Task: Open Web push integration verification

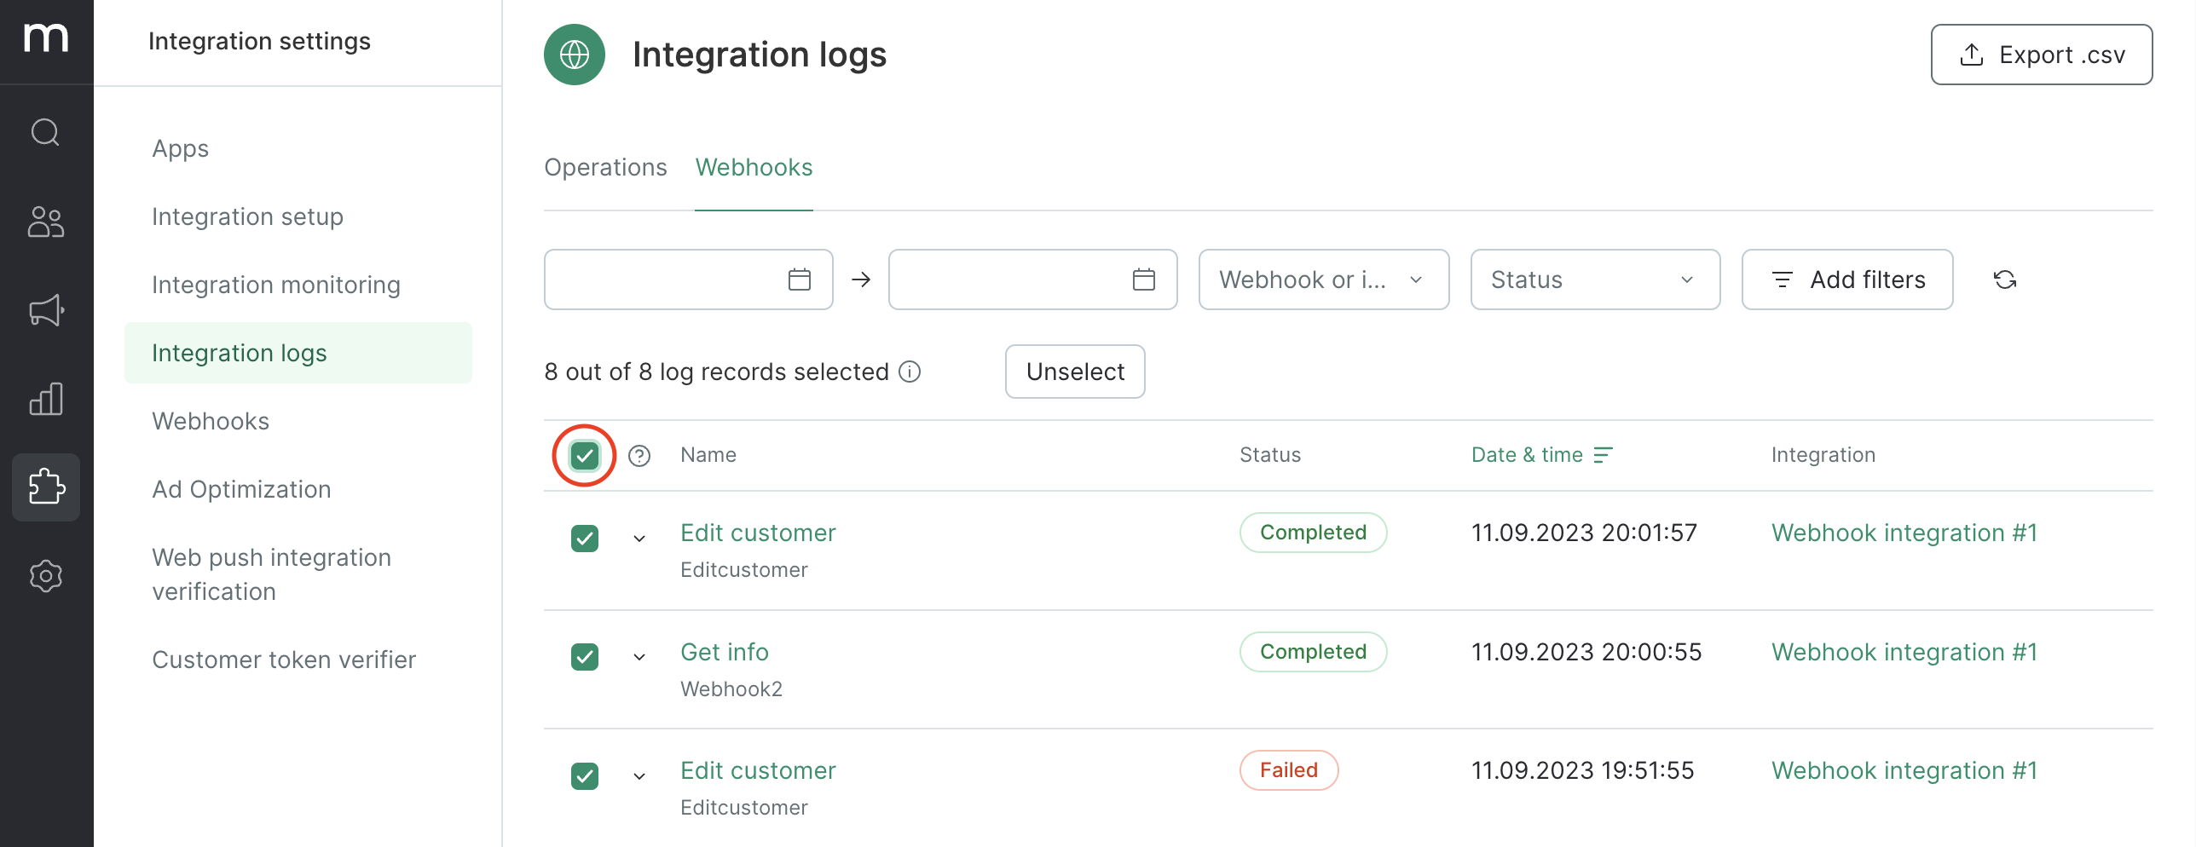Action: [271, 574]
